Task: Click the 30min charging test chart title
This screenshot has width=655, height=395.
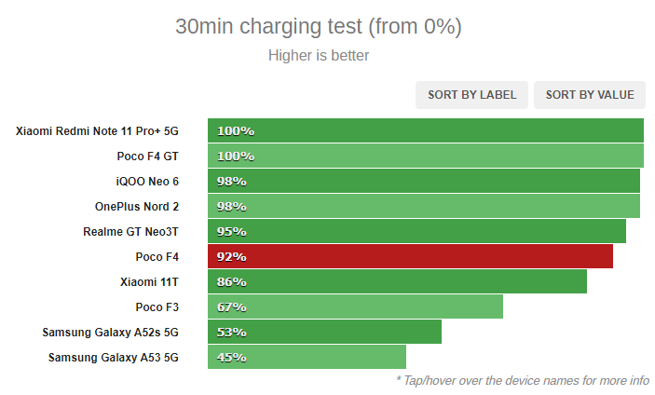Action: [319, 26]
